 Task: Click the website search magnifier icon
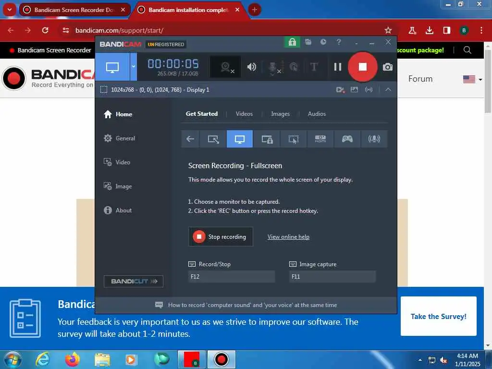tap(467, 50)
